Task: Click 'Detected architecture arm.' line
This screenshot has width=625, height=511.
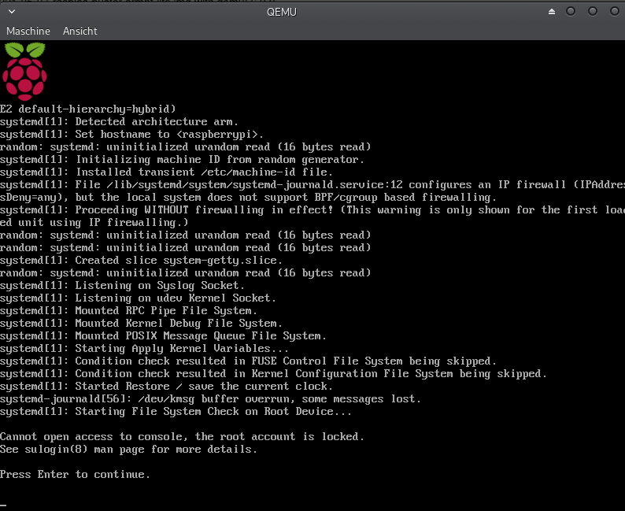Action: click(x=119, y=121)
